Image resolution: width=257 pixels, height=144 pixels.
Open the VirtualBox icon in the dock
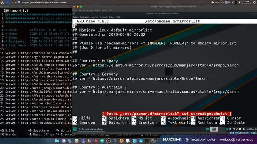(x=135, y=141)
